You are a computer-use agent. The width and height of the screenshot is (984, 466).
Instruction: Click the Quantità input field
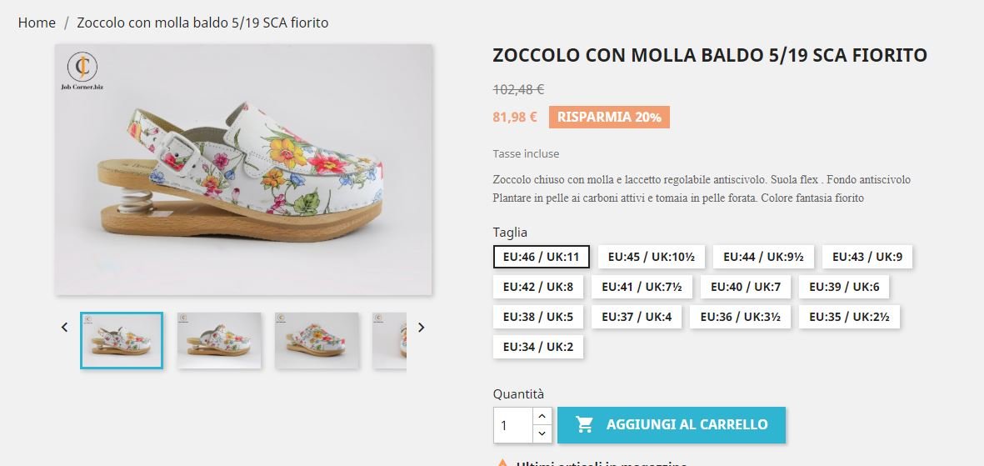point(512,425)
